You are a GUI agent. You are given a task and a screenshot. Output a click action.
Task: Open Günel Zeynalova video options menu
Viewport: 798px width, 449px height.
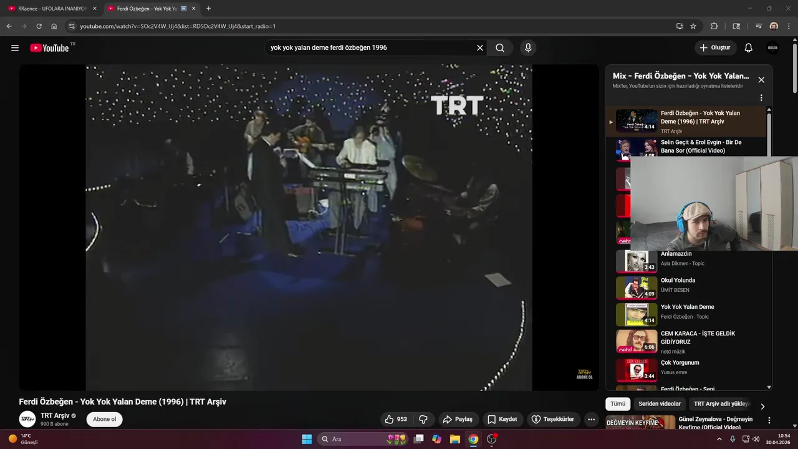click(x=769, y=420)
